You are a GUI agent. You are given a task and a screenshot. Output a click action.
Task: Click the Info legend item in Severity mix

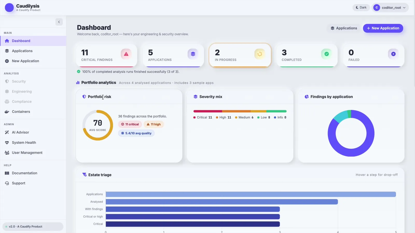click(280, 118)
